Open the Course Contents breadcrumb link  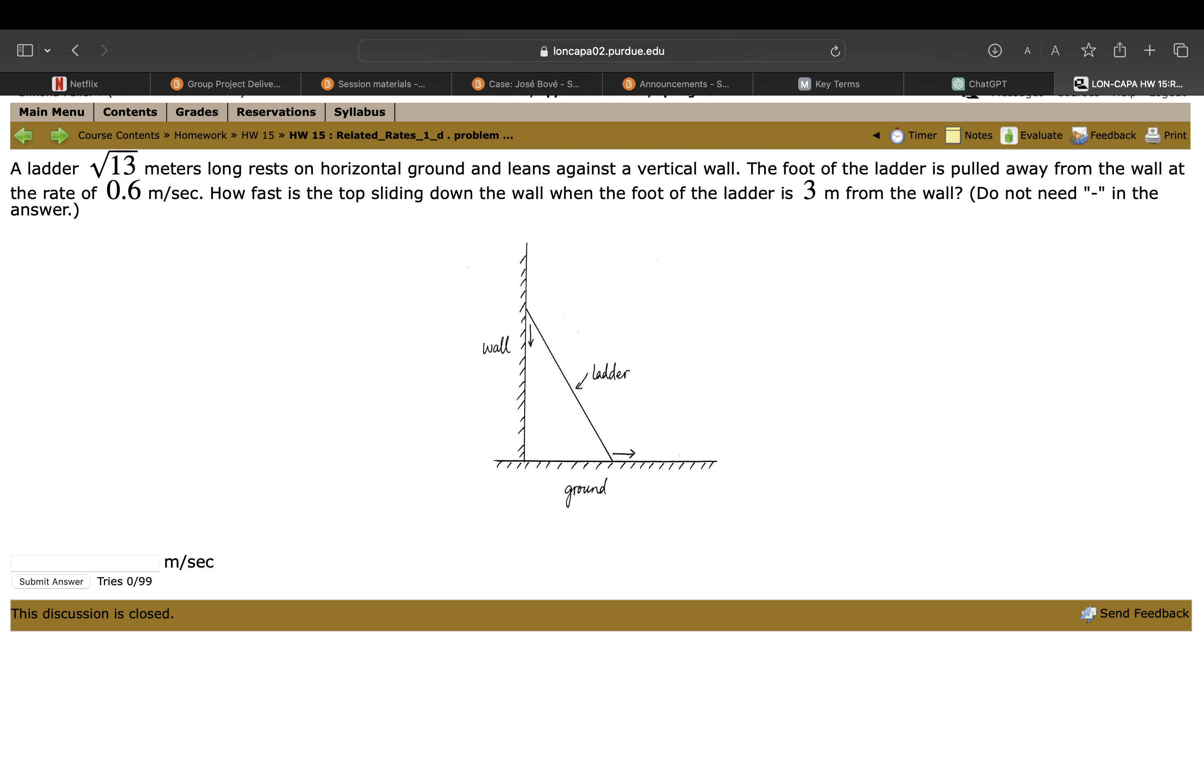(119, 135)
